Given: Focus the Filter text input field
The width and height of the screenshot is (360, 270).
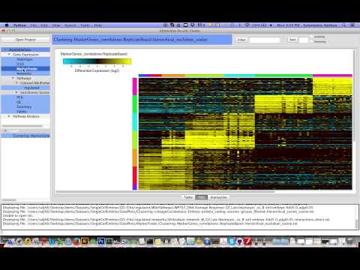Looking at the screenshot, I should [265, 40].
